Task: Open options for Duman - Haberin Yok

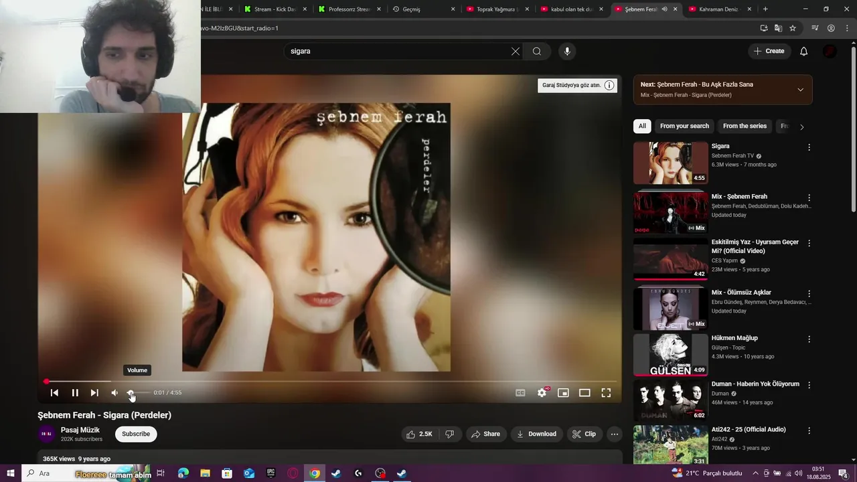Action: click(x=809, y=385)
